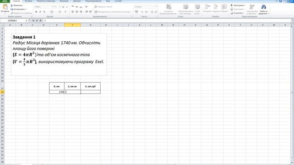Toggle italic formatting
This screenshot has height=165, width=294.
[x=40, y=12]
